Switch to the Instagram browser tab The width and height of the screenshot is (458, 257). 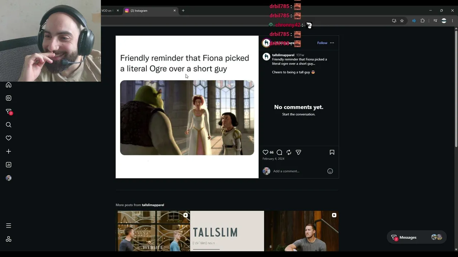pos(150,11)
